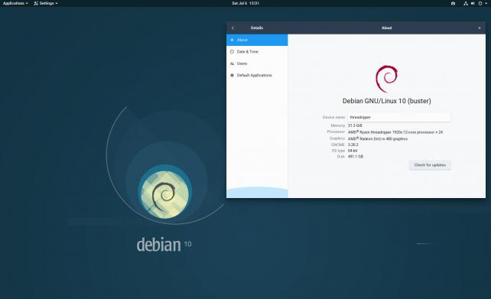The height and width of the screenshot is (299, 491).
Task: Close the Settings About window
Action: [480, 28]
